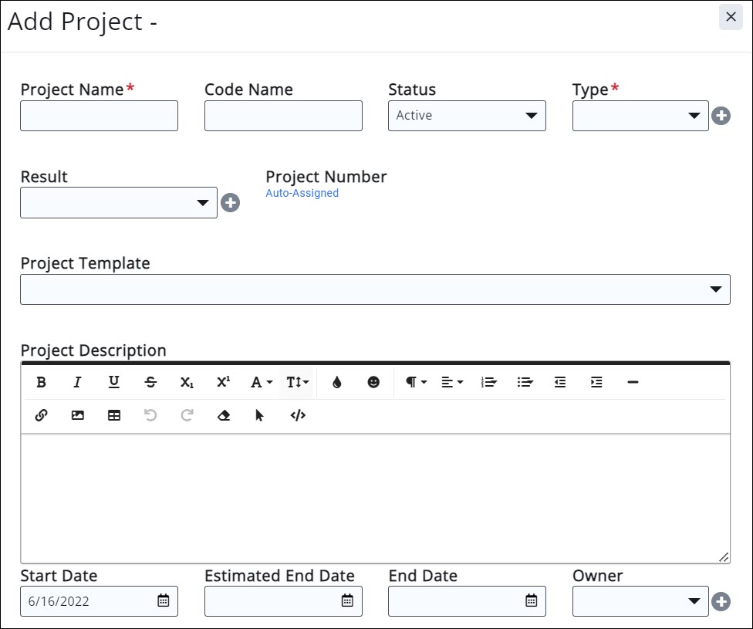Expand the Status dropdown showing Active
The height and width of the screenshot is (629, 753).
click(x=467, y=116)
